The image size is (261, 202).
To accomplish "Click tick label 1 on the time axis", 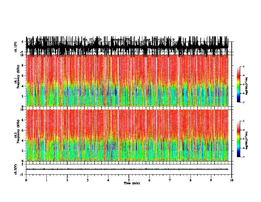I will (x=46, y=180).
